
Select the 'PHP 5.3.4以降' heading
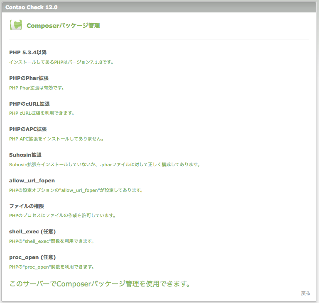click(28, 52)
